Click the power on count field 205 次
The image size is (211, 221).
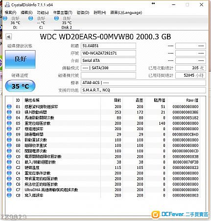pyautogui.click(x=190, y=68)
